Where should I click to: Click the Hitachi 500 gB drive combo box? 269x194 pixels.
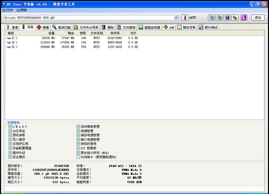coord(91,17)
